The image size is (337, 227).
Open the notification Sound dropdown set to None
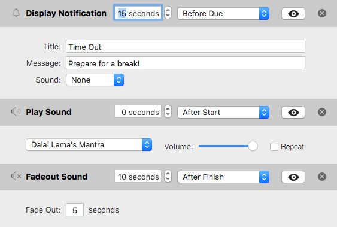95,80
